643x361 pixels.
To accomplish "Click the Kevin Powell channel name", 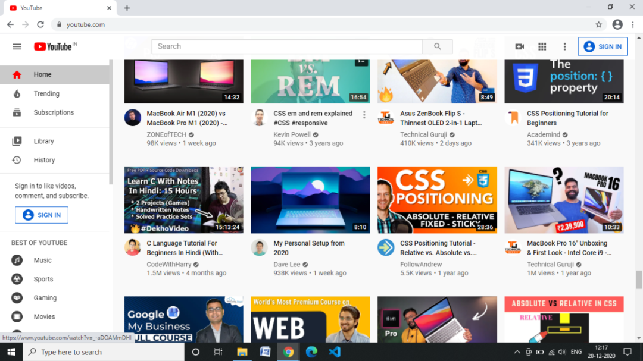I will point(292,134).
